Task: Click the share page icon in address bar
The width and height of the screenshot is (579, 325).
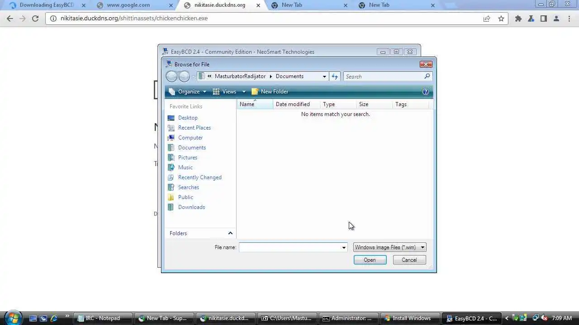Action: tap(487, 19)
